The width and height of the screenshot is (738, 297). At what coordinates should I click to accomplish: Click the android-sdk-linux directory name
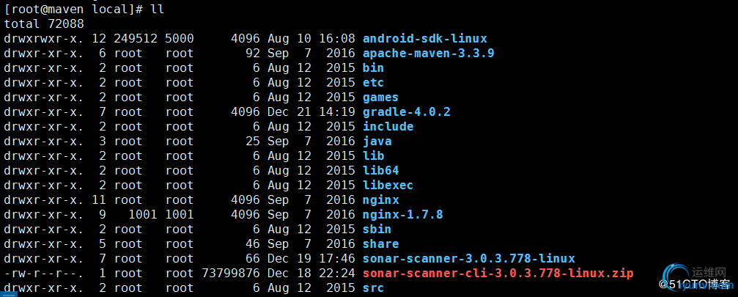point(424,39)
